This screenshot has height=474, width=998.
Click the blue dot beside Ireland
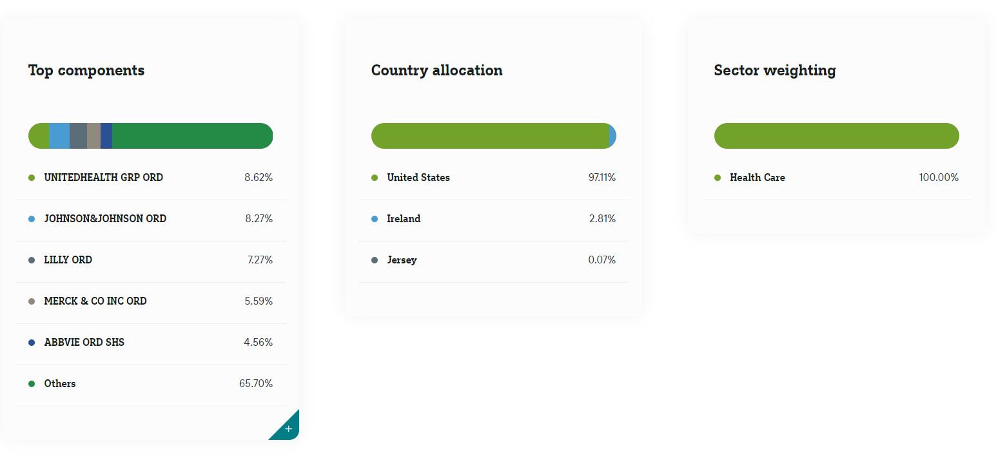[x=375, y=219]
